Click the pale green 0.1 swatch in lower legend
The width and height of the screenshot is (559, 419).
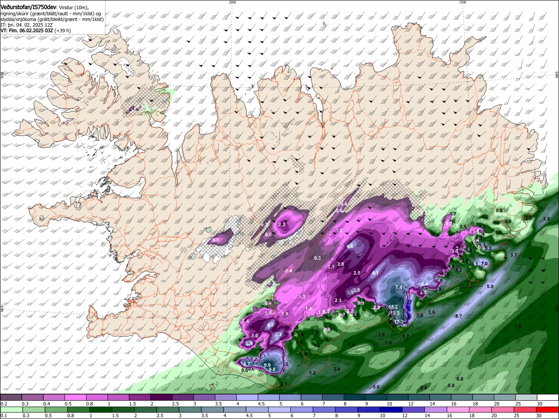11,409
